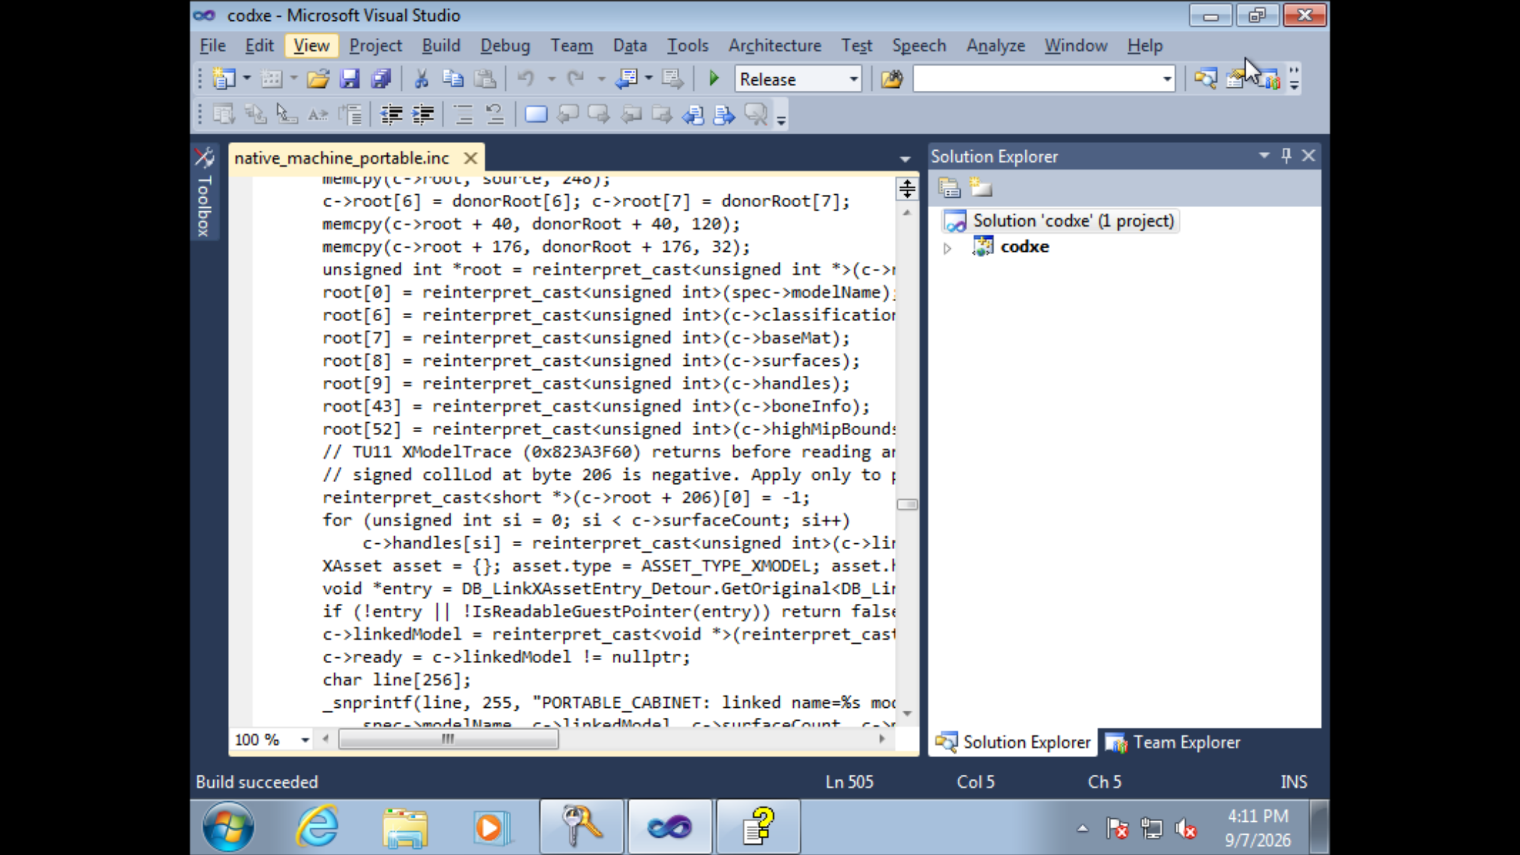The width and height of the screenshot is (1520, 855).
Task: Go to previous bookmark in document icon
Action: coord(693,114)
